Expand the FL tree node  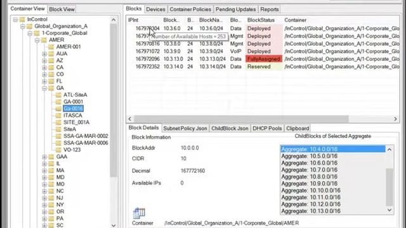44,82
